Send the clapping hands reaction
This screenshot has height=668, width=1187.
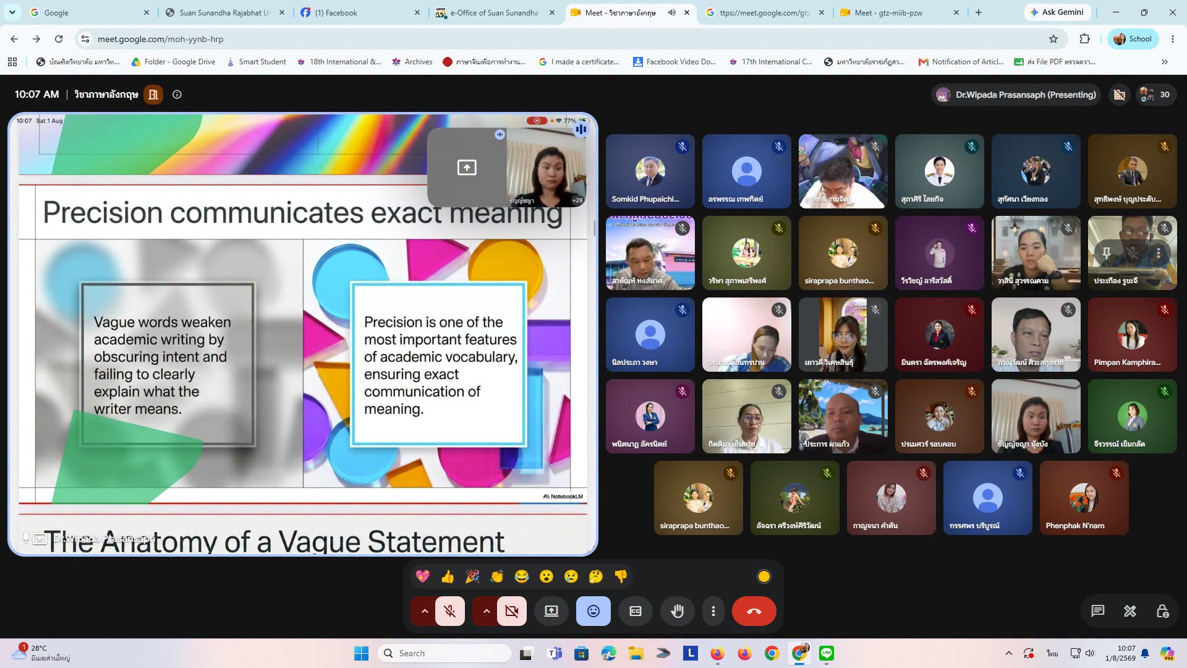497,576
